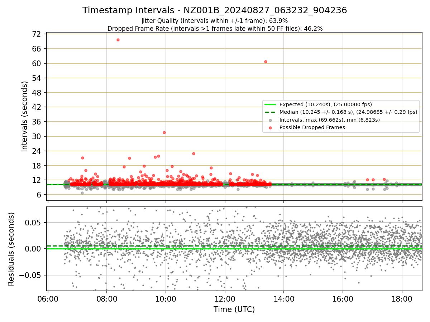
Task: Select the Median (10.245 +/- 0.168 s) legend entry
Action: click(x=340, y=112)
